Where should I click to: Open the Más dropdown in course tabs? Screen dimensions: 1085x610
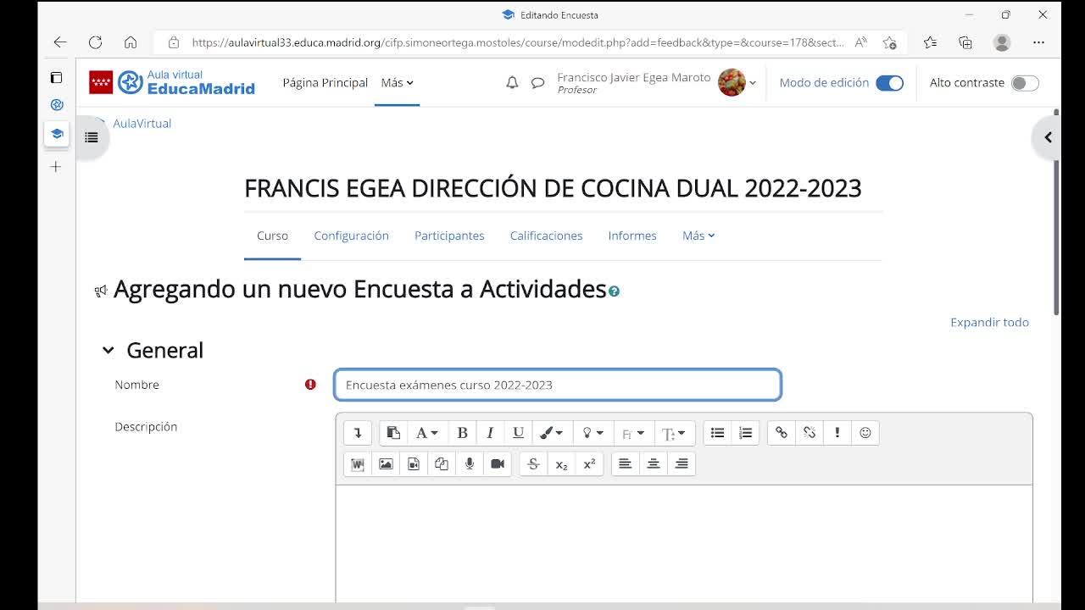click(x=698, y=236)
